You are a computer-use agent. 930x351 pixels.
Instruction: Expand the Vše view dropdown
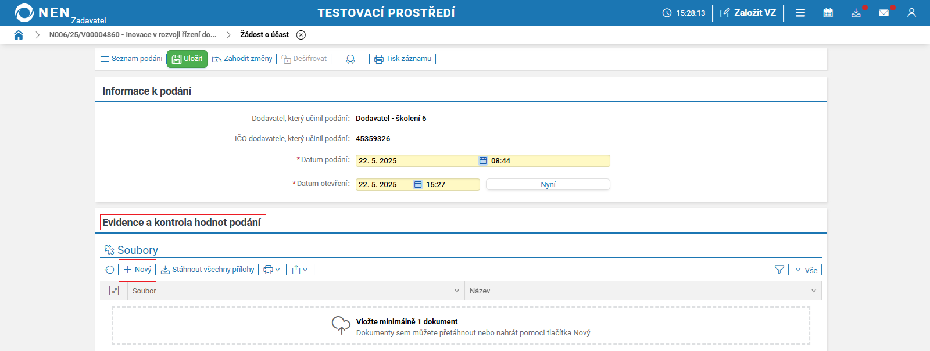[x=807, y=270]
